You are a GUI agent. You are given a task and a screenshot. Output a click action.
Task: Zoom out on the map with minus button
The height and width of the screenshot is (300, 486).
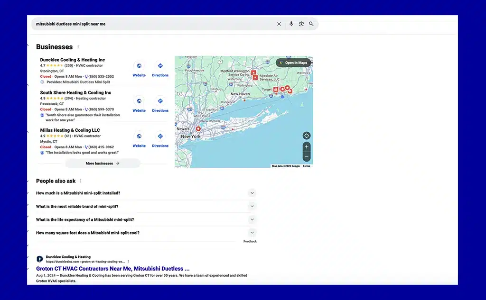pyautogui.click(x=307, y=157)
